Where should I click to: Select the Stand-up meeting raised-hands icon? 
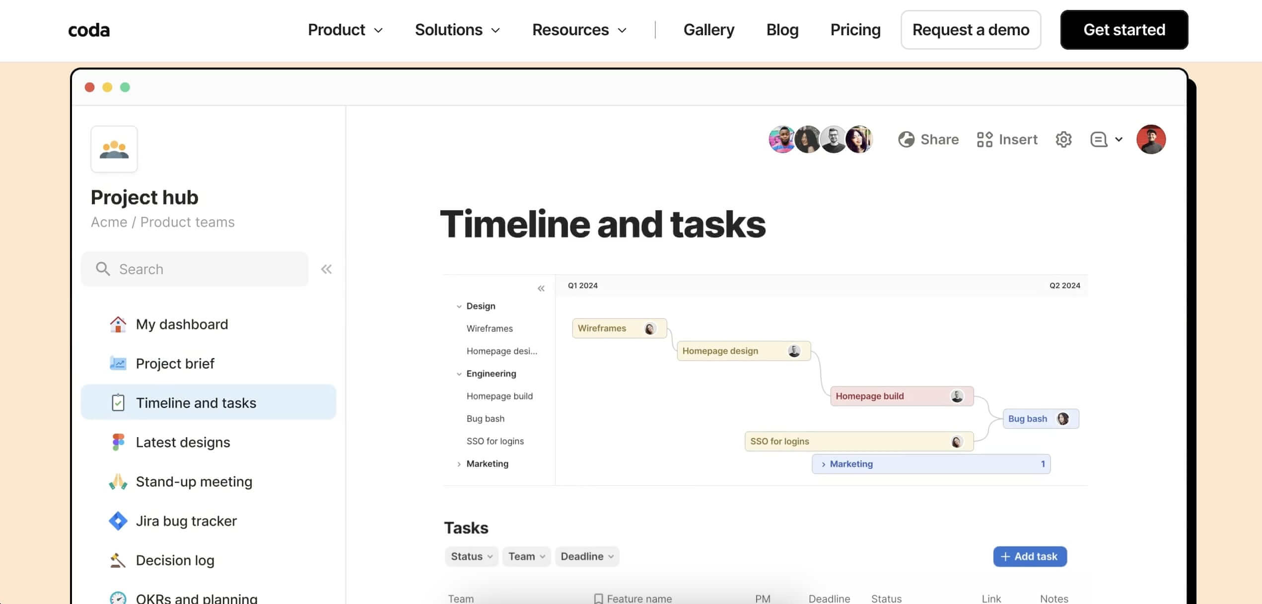click(x=118, y=481)
